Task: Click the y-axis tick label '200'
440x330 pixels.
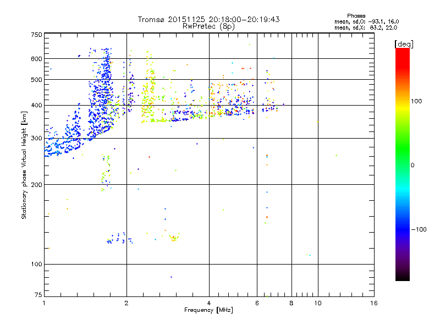Action: point(36,185)
